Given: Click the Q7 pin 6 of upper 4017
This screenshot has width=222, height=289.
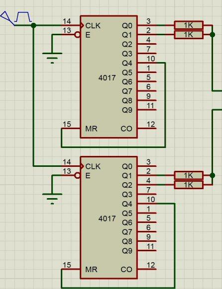Looking at the screenshot, I should tap(147, 91).
